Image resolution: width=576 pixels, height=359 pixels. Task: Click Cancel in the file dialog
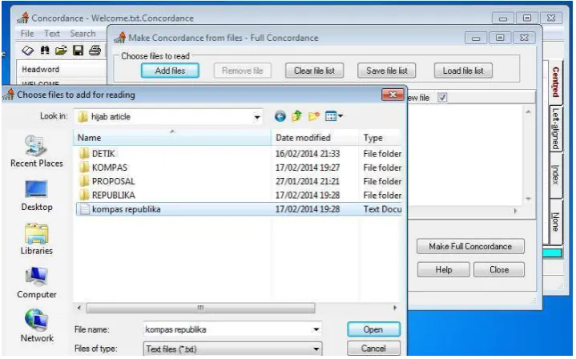[x=373, y=349]
